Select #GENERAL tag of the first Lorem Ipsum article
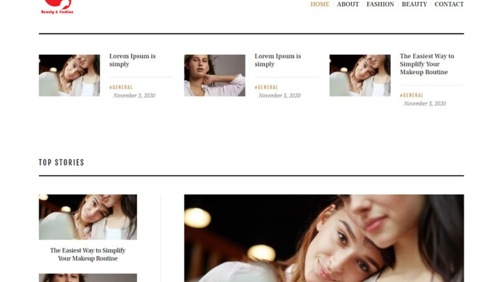502x282 pixels. click(121, 87)
